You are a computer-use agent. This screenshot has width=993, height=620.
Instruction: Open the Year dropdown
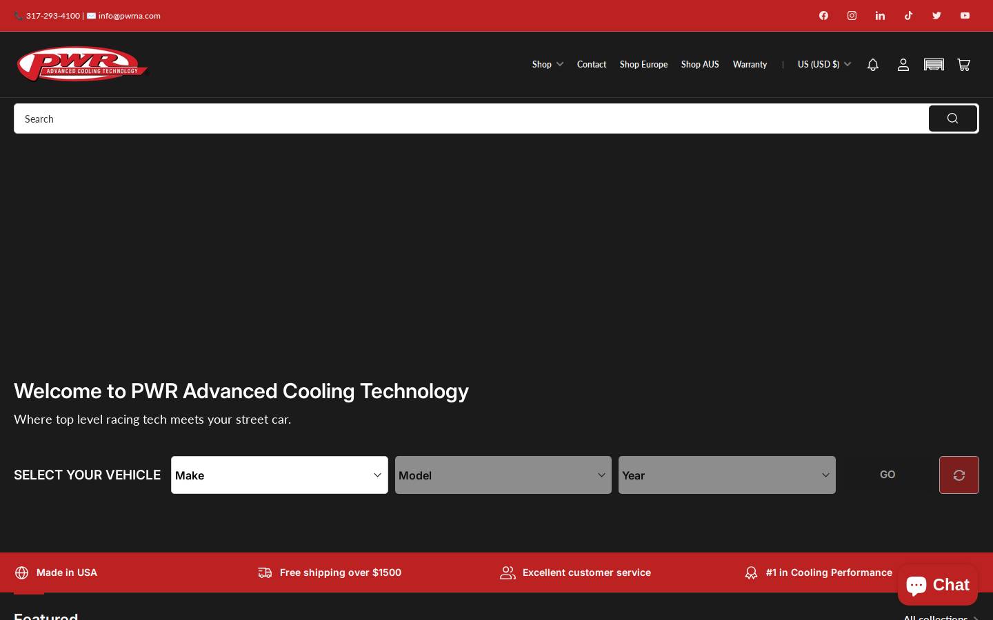(x=727, y=475)
